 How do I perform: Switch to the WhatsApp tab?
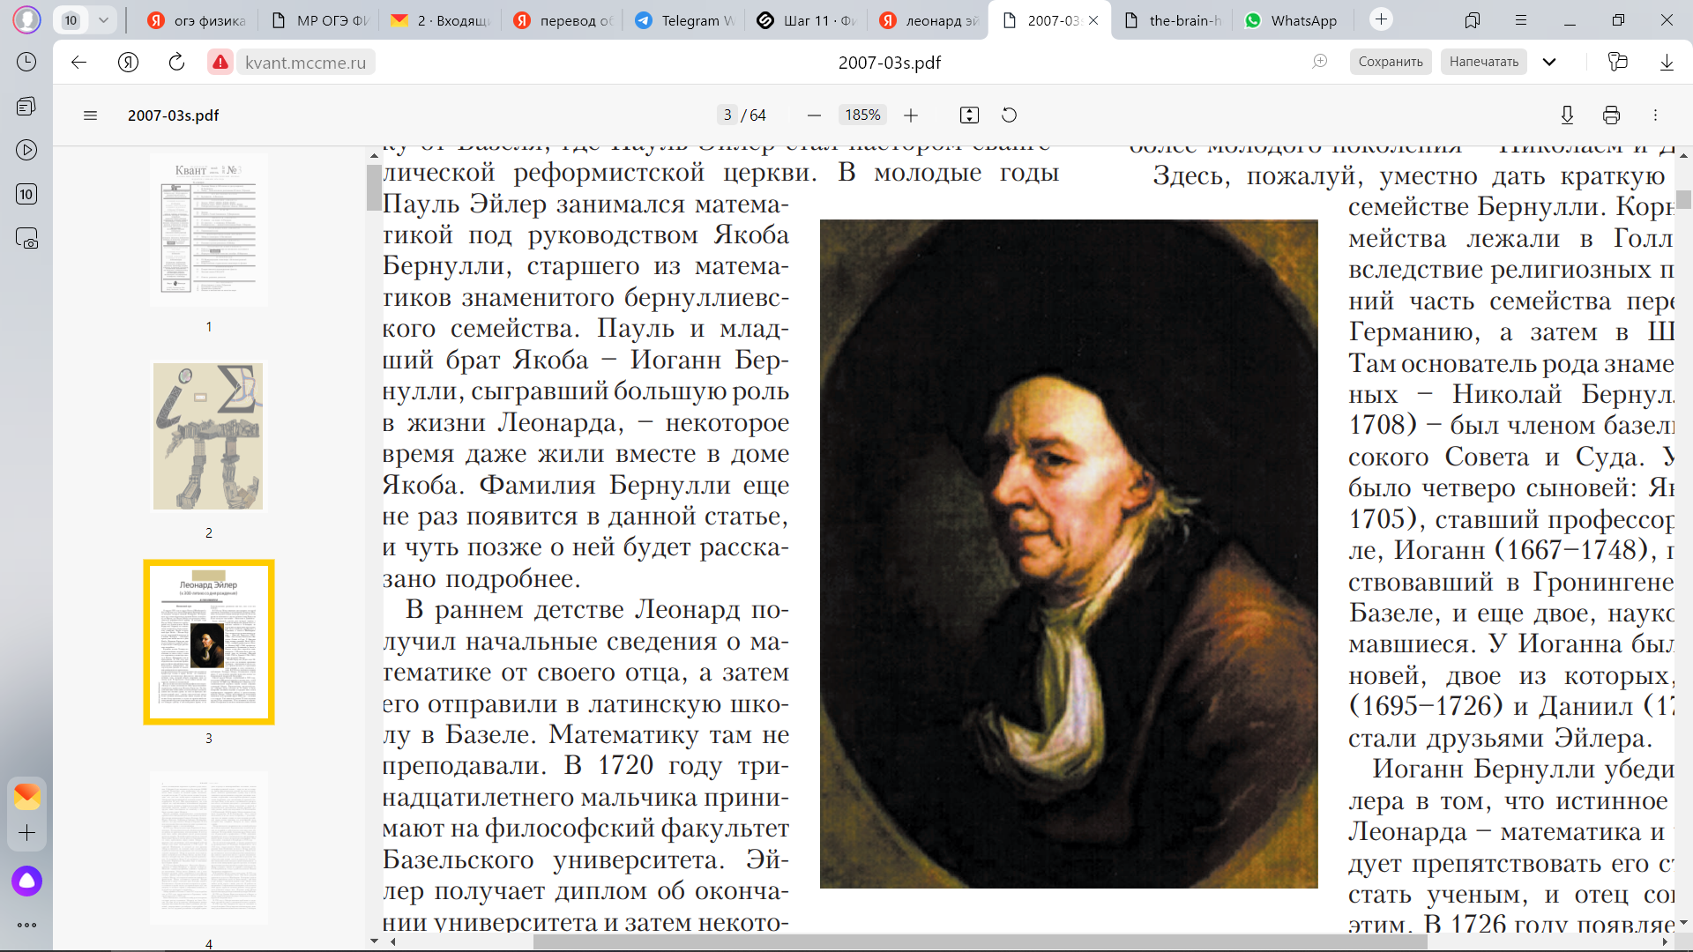tap(1294, 20)
